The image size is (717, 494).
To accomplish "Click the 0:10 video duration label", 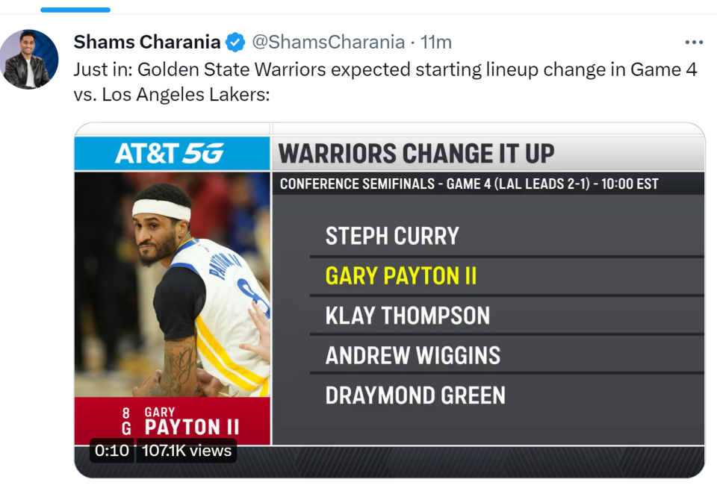I will [112, 451].
